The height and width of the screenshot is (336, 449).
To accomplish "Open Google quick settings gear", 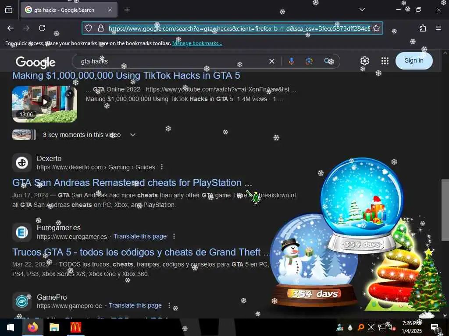I will coord(364,61).
